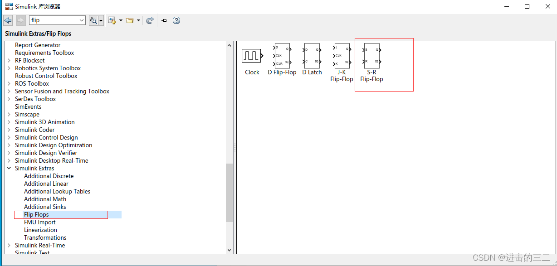The image size is (557, 266).
Task: Expand the RF Blockset node
Action: (x=9, y=60)
